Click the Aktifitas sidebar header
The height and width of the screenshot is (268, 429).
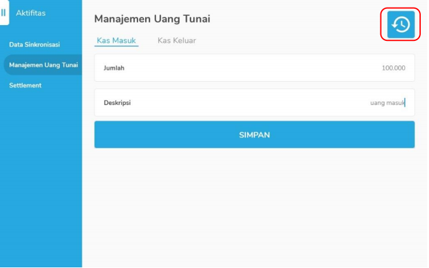pyautogui.click(x=30, y=13)
